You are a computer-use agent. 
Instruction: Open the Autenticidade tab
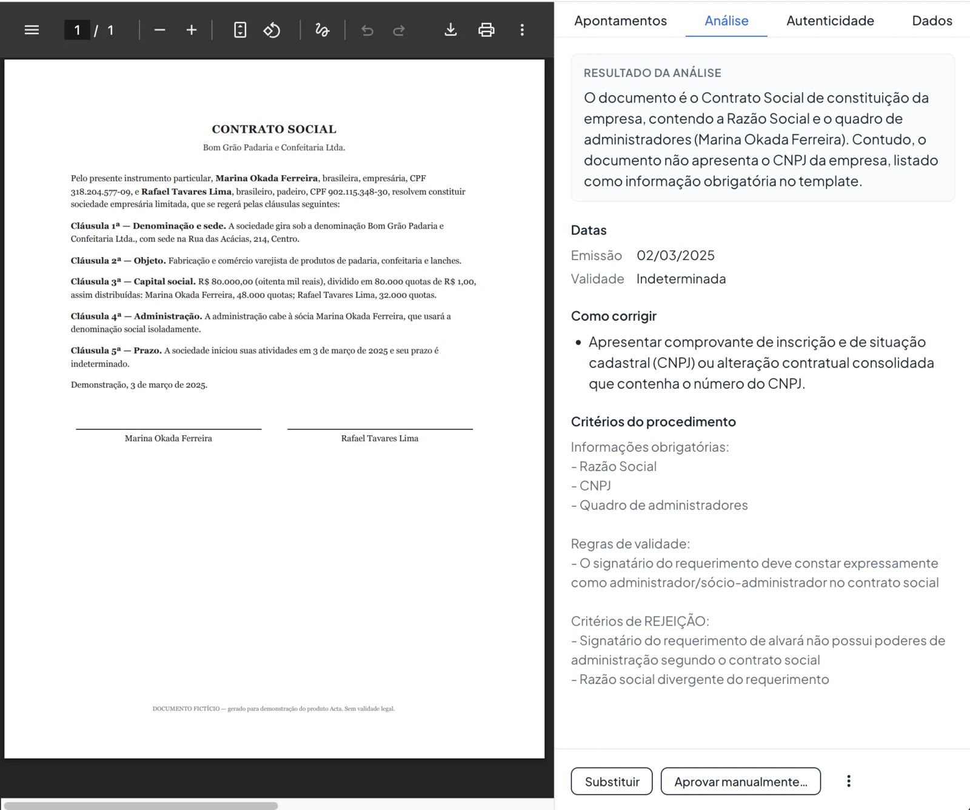[830, 21]
